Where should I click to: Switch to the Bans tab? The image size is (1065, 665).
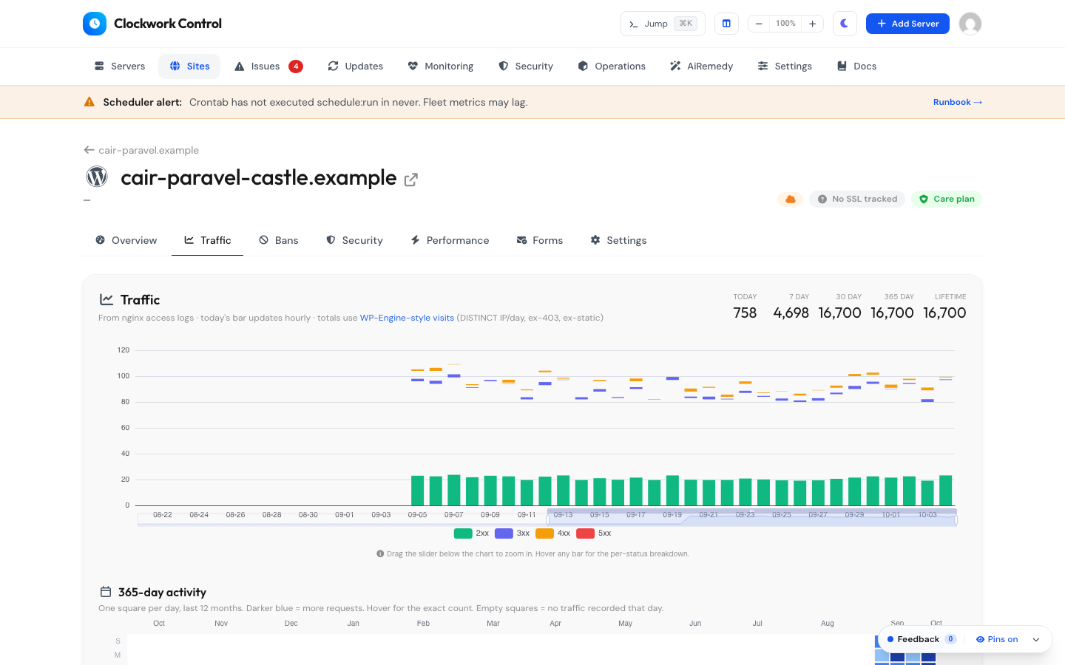(x=279, y=240)
